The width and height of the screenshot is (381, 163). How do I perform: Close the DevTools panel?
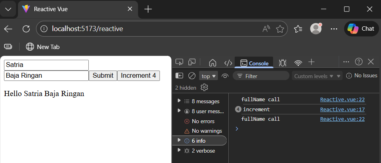(x=371, y=62)
